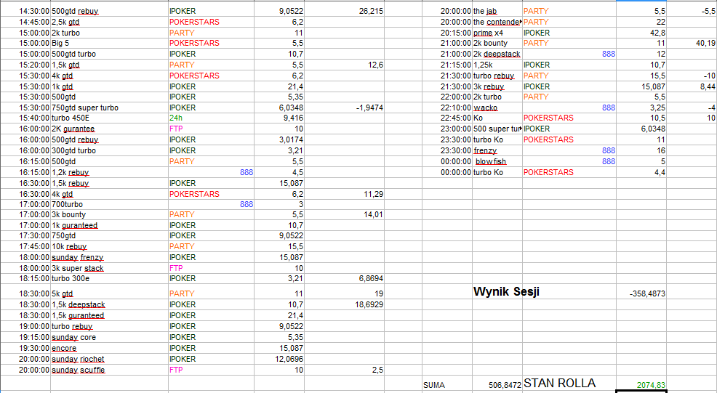Select the time cell '19:15:00'
The width and height of the screenshot is (717, 393).
coord(25,337)
